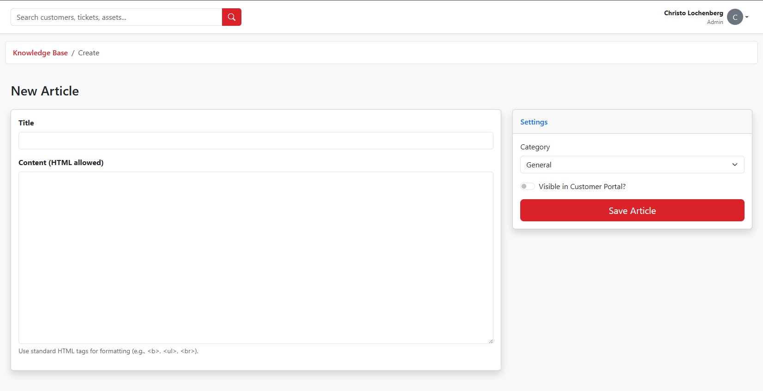Viewport: 763px width, 391px height.
Task: Open the Category dropdown showing General
Action: [x=632, y=165]
